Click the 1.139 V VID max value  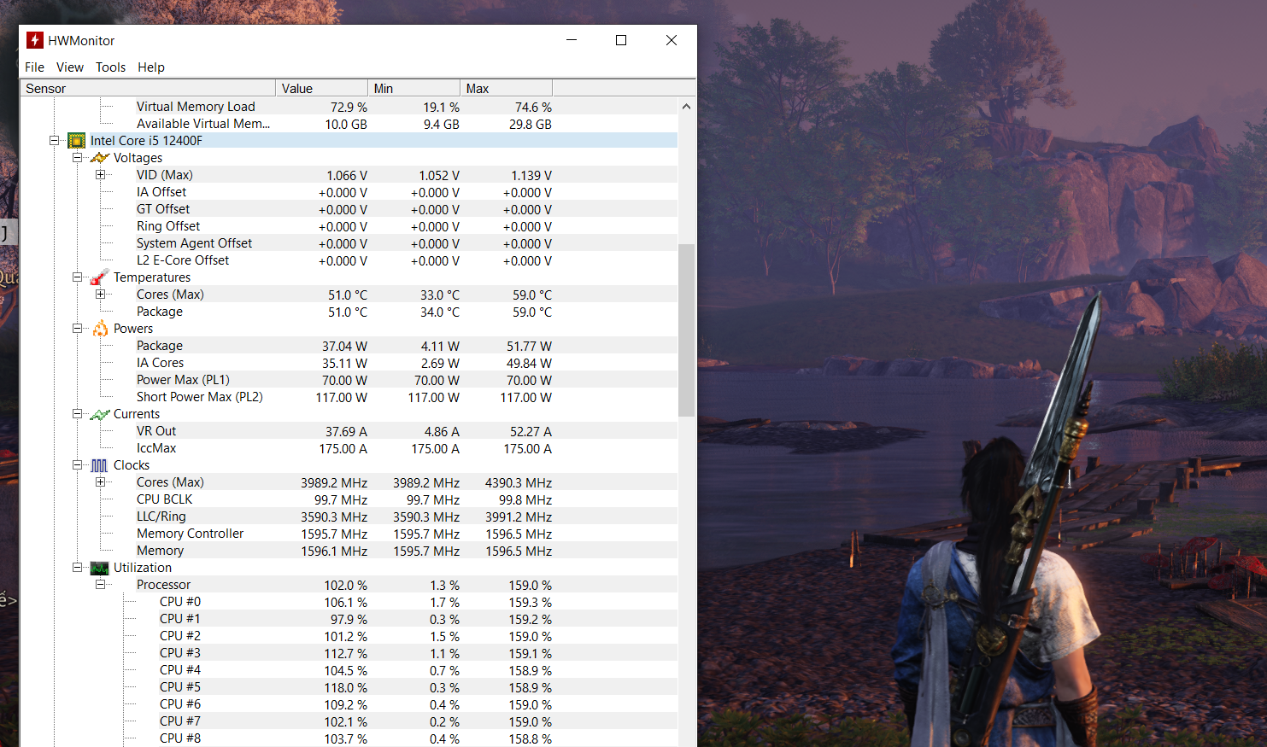[x=531, y=176]
